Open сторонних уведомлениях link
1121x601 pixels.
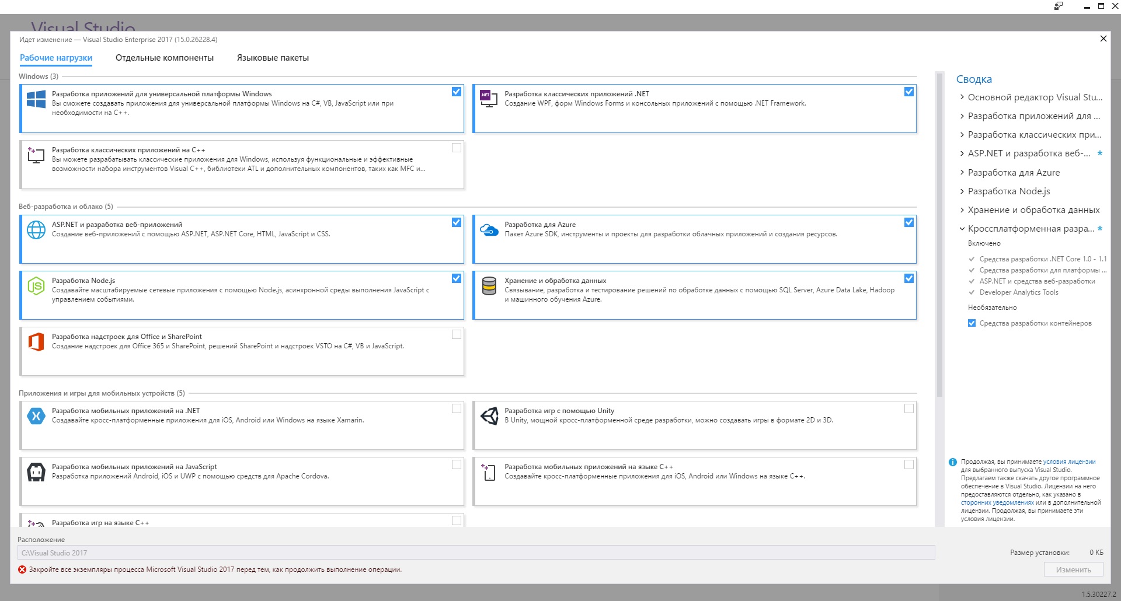tap(997, 502)
